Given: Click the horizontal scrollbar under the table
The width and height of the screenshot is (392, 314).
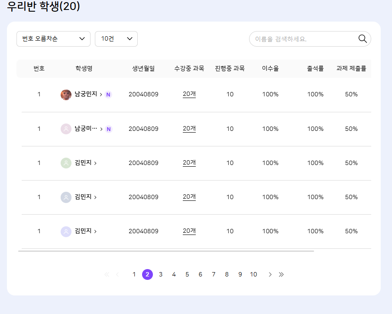Looking at the screenshot, I should (166, 251).
